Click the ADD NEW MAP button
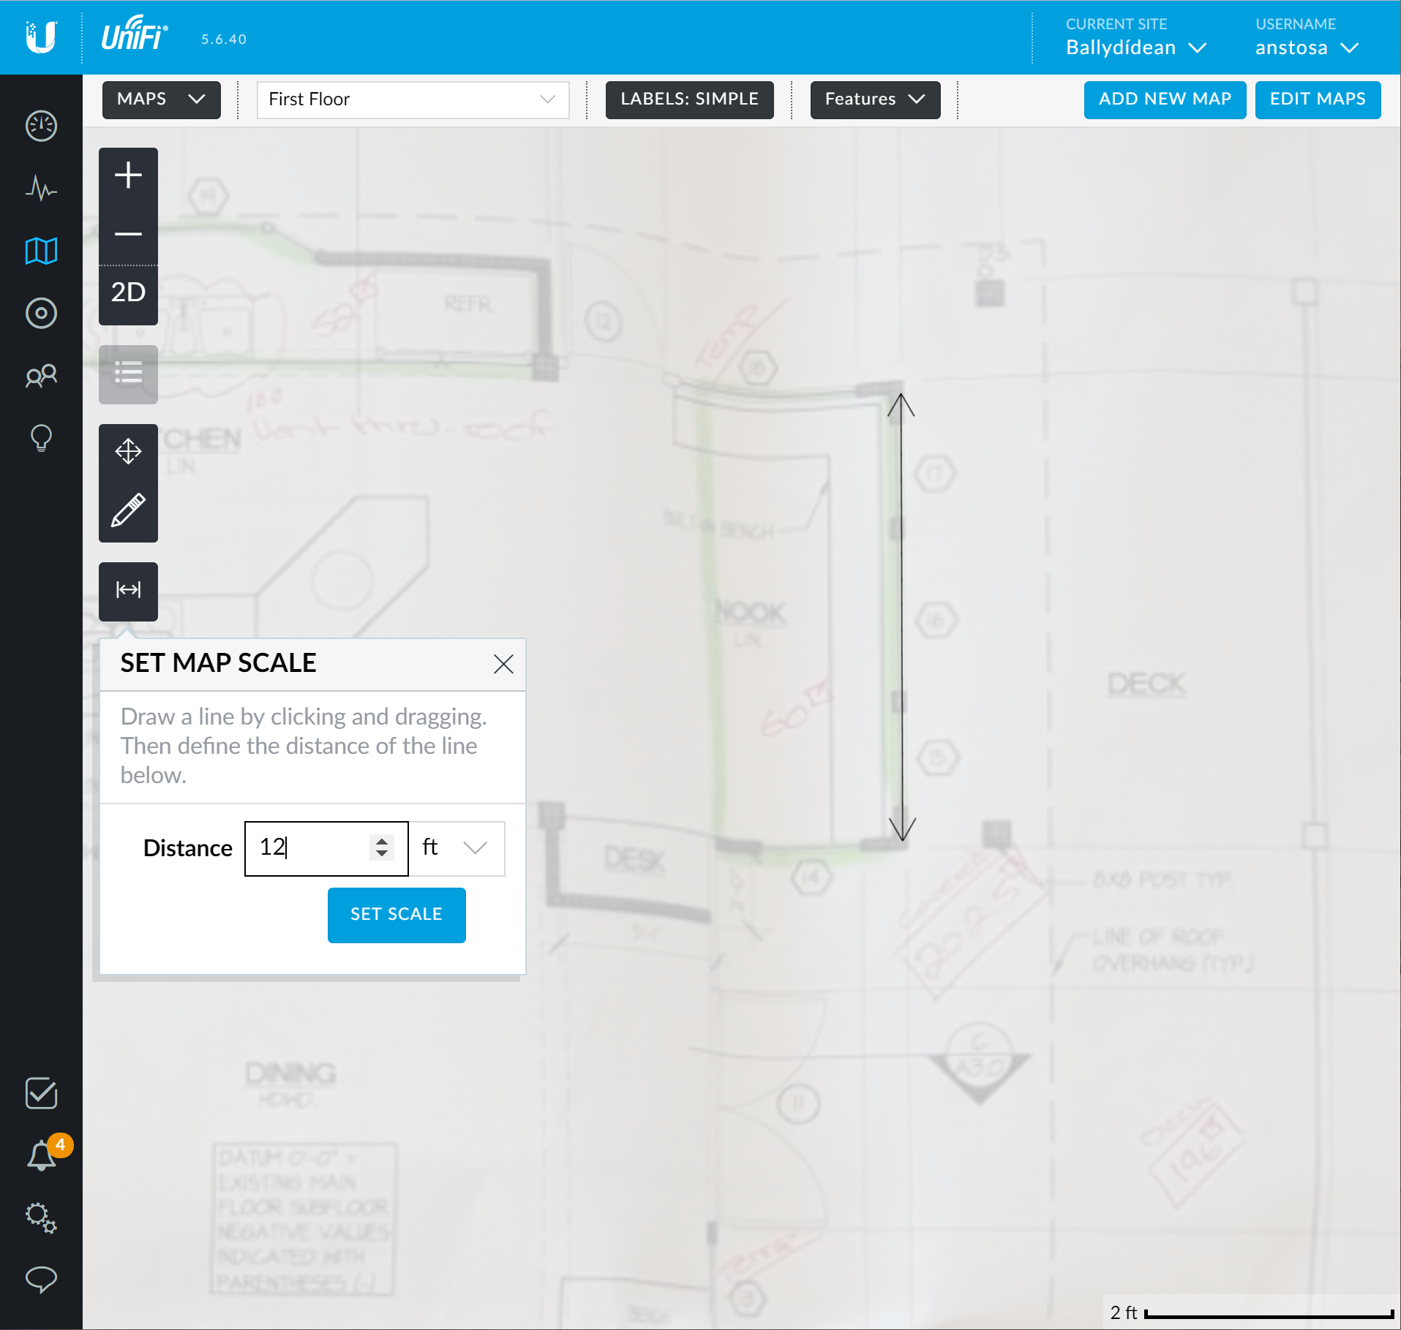The height and width of the screenshot is (1330, 1401). tap(1164, 99)
